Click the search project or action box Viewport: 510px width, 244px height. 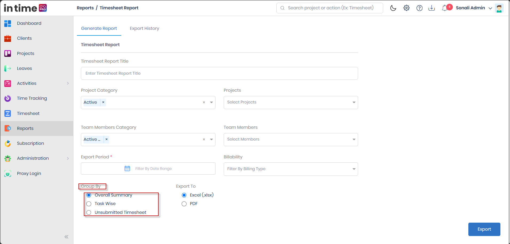tap(330, 8)
